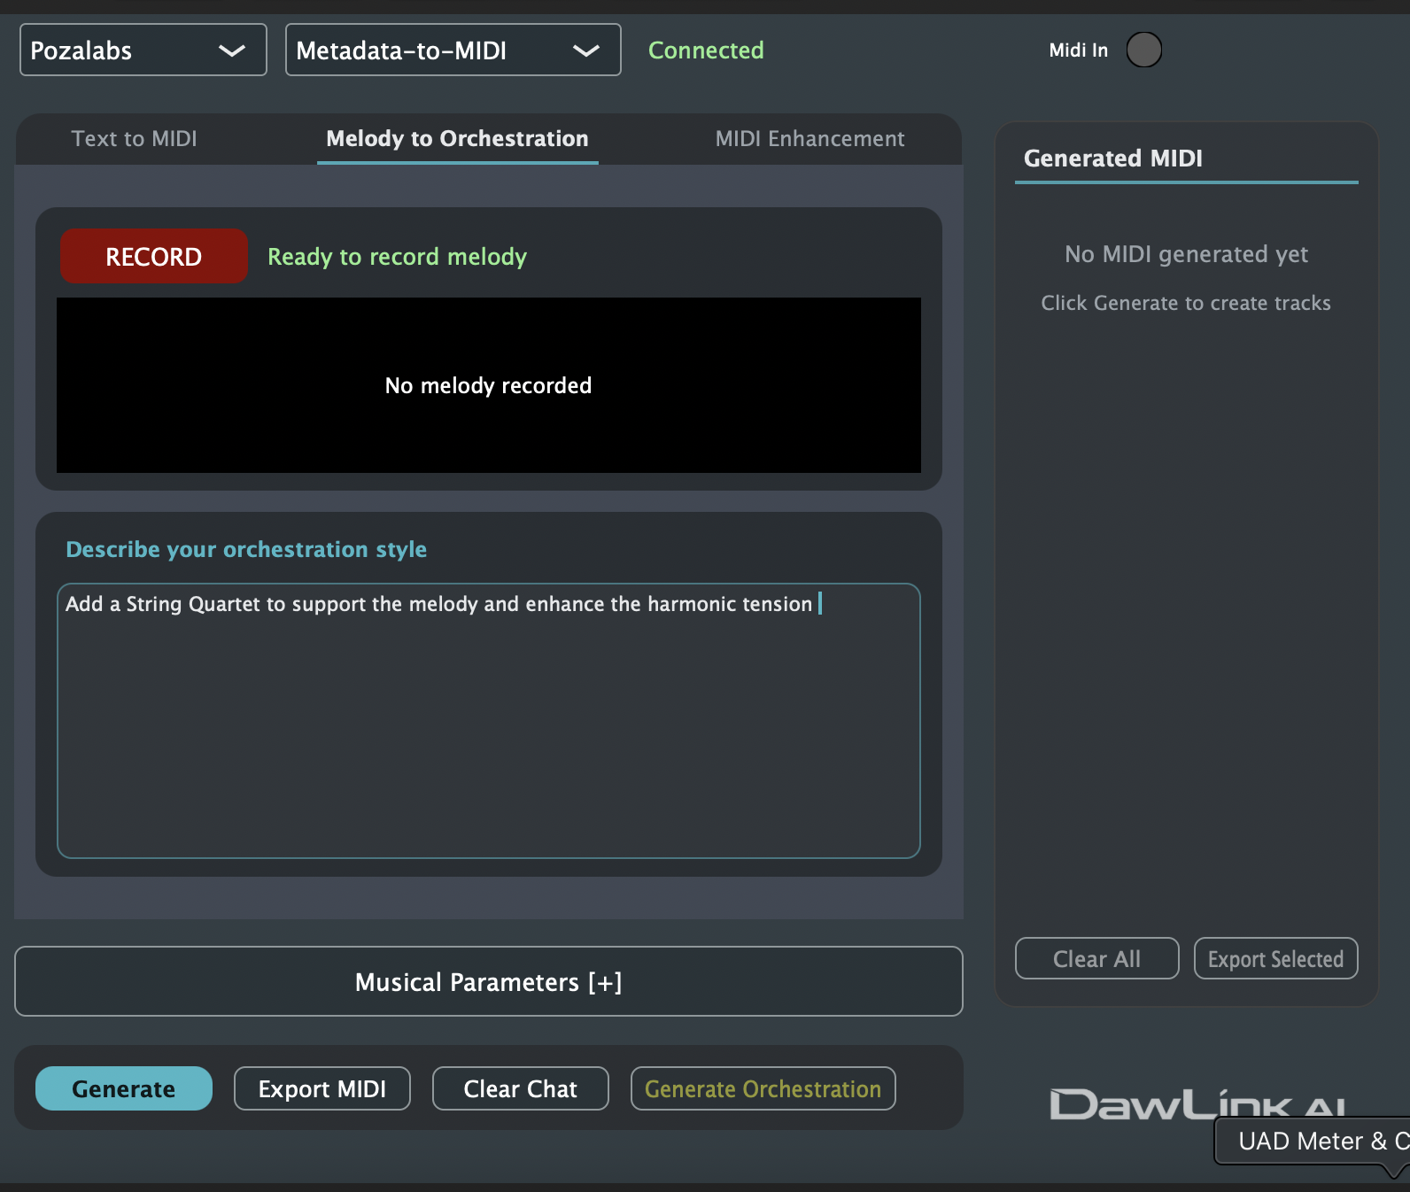Click Export Selected

[x=1275, y=958]
